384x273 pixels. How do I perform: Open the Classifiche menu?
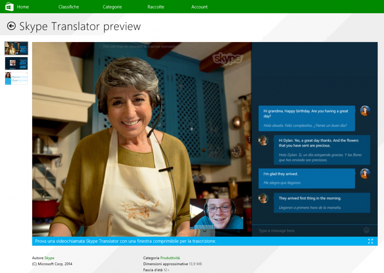coord(68,6)
